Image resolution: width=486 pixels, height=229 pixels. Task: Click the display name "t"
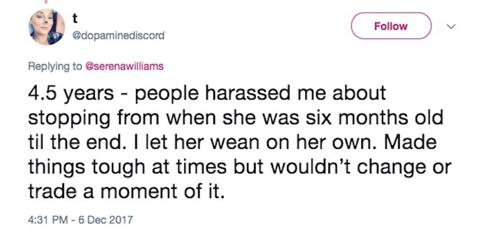pos(74,19)
